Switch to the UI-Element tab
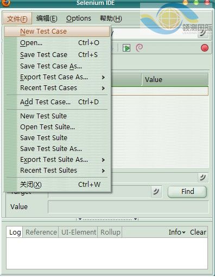Viewport: 215px width, 277px height. point(79,232)
